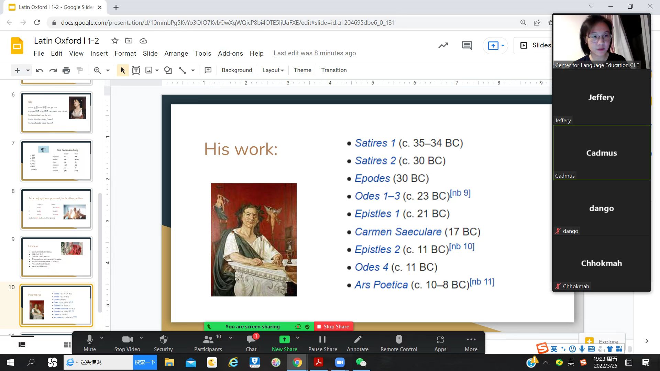
Task: Click the More options dots in Zoom
Action: pos(471,343)
